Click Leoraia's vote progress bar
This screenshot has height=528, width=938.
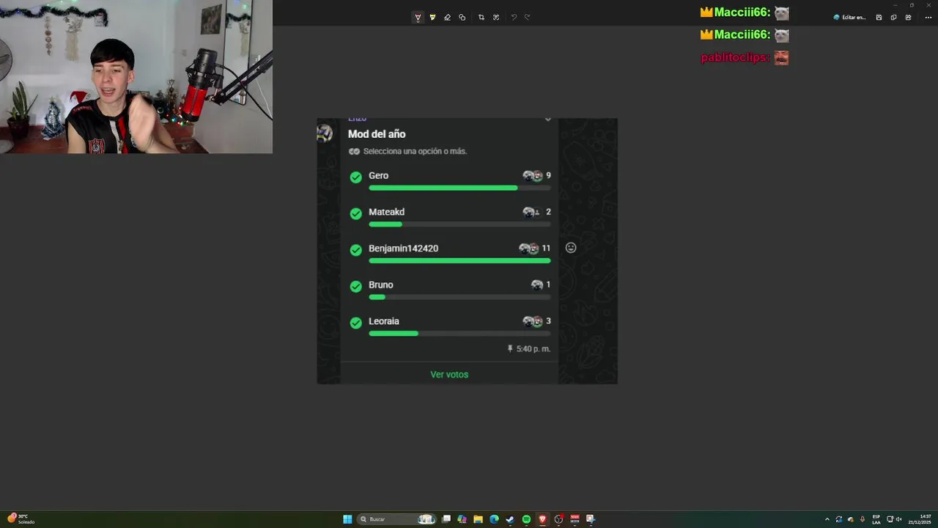(394, 334)
